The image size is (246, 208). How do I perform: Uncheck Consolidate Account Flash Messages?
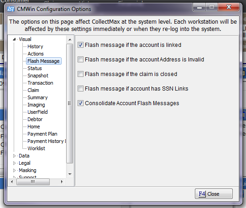coord(80,103)
